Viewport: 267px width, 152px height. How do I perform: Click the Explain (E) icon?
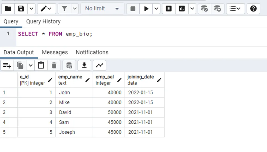coord(169,9)
